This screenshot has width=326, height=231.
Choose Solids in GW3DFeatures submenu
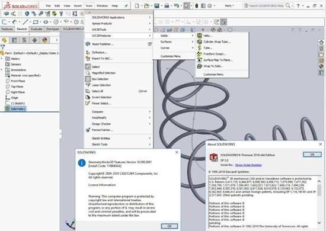[x=174, y=36]
